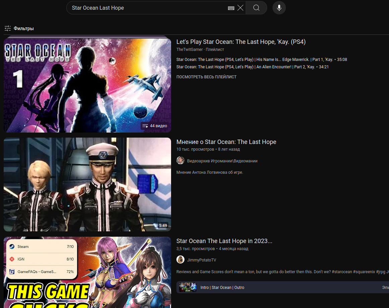The image size is (389, 308).
Task: Open title Let's Play Star Ocean: The Last Hope, 'Kay. (PS4)
Action: (241, 42)
